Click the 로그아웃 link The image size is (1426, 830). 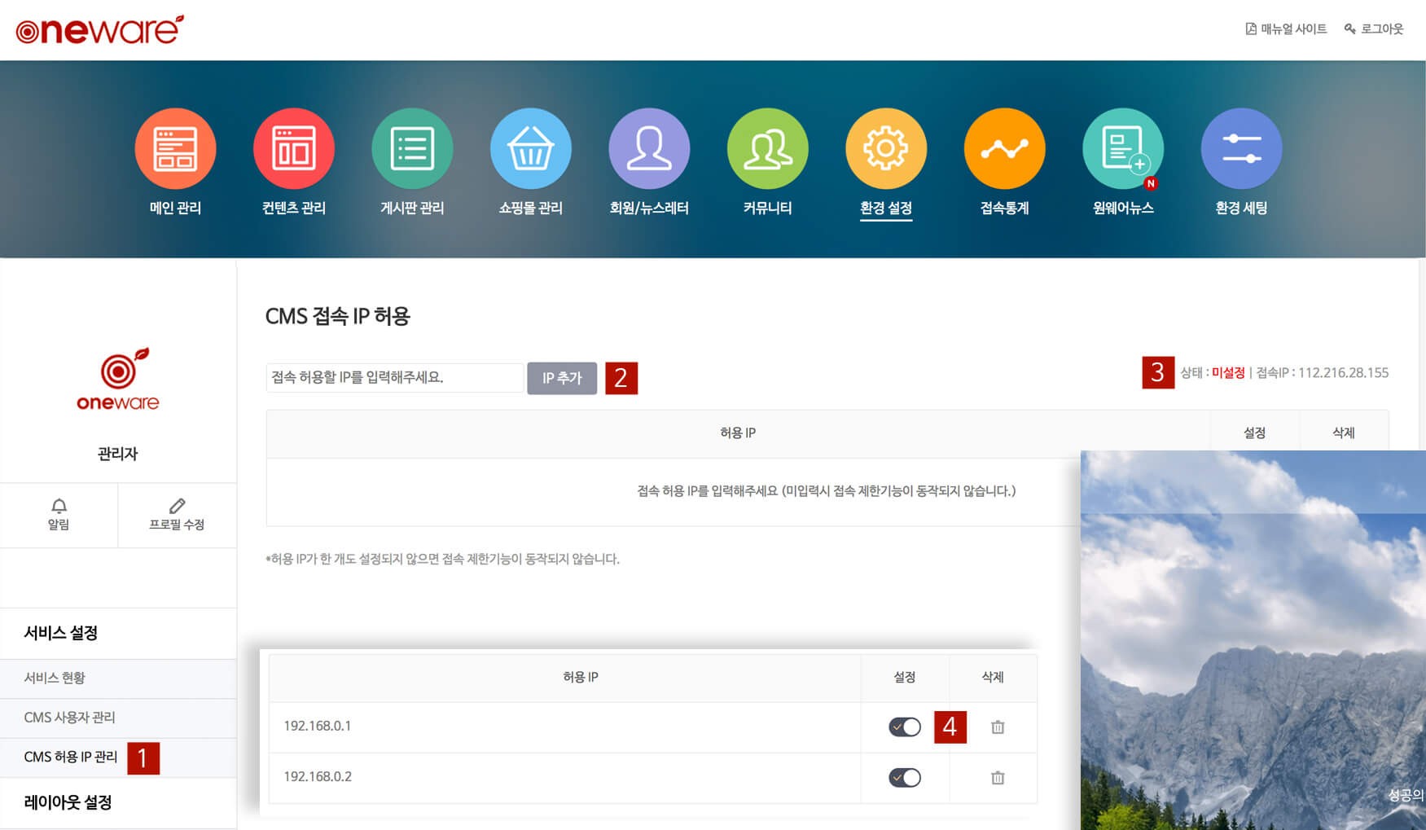point(1374,29)
